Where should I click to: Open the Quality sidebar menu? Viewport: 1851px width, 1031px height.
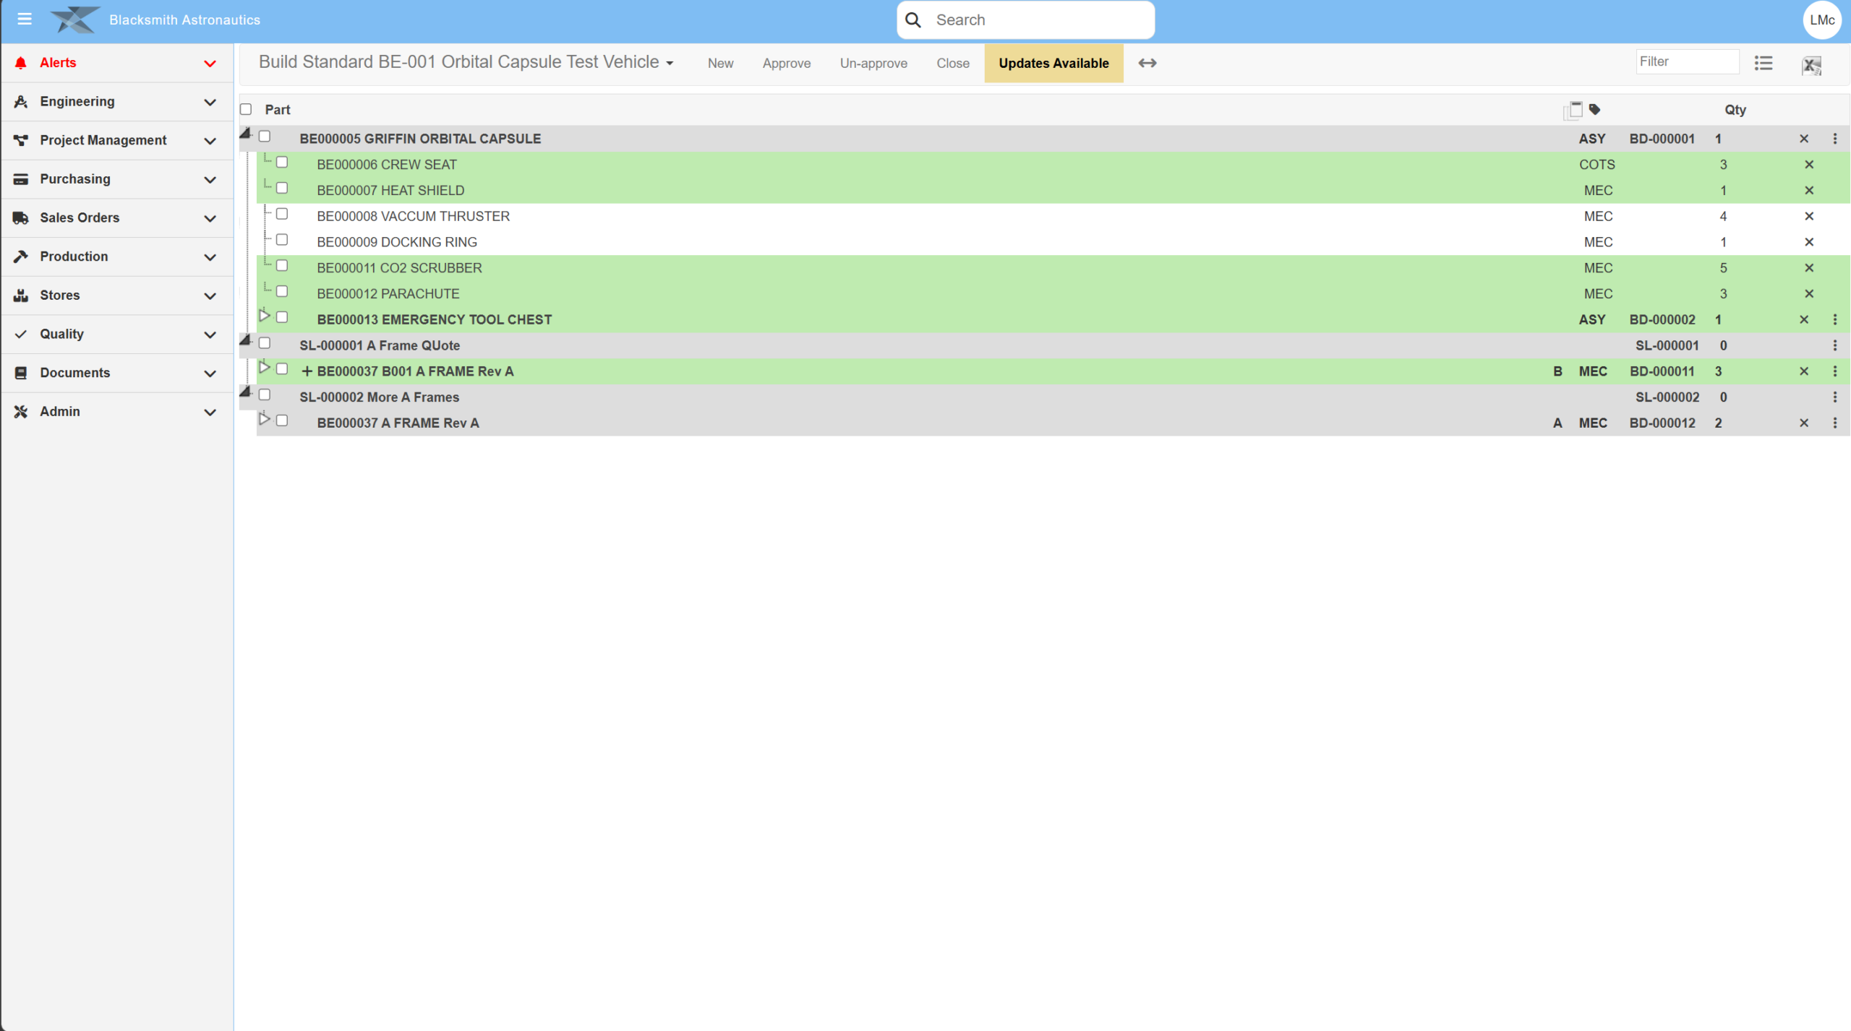coord(116,335)
